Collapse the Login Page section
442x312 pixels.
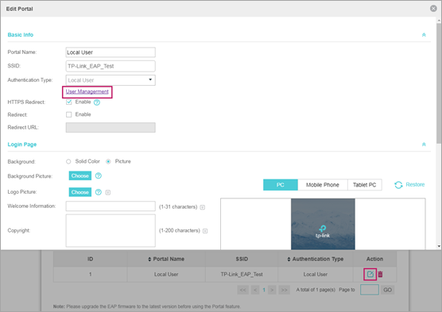424,144
